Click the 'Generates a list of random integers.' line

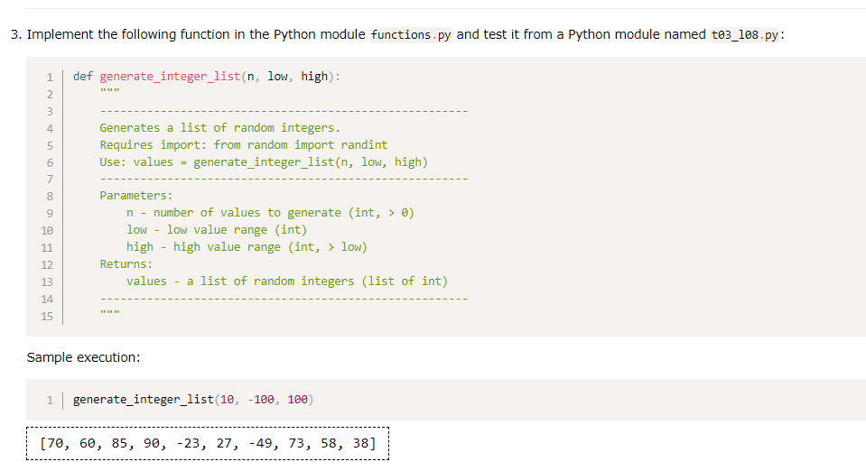click(x=219, y=128)
